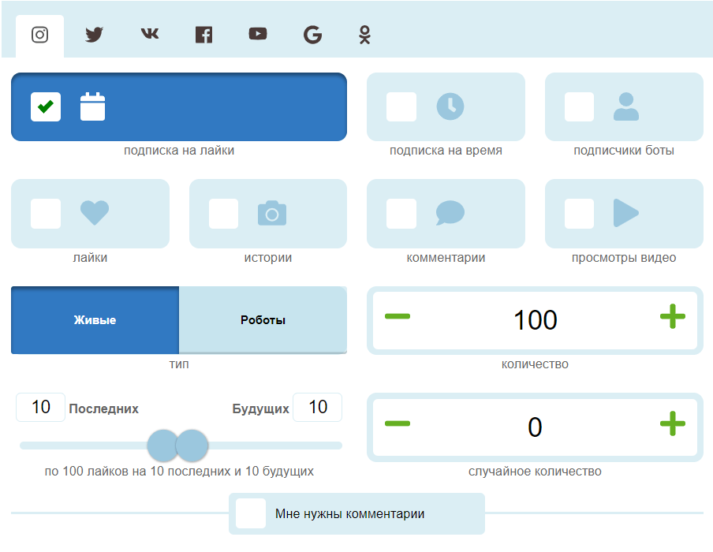Open the YouTube services tab
The width and height of the screenshot is (713, 552).
258,35
